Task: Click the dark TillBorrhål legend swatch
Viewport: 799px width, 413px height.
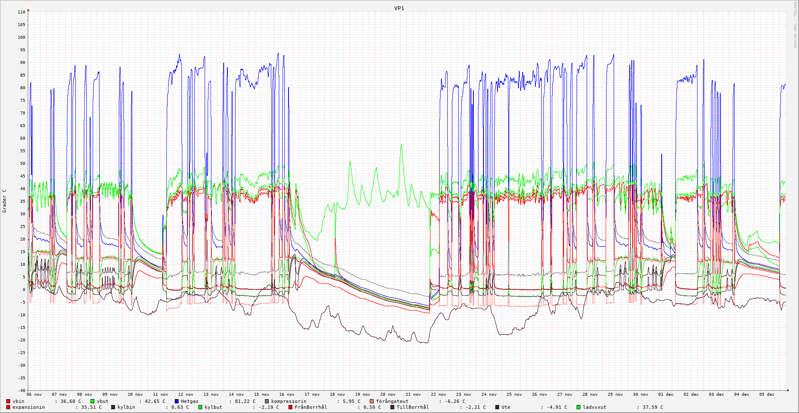Action: tap(393, 407)
